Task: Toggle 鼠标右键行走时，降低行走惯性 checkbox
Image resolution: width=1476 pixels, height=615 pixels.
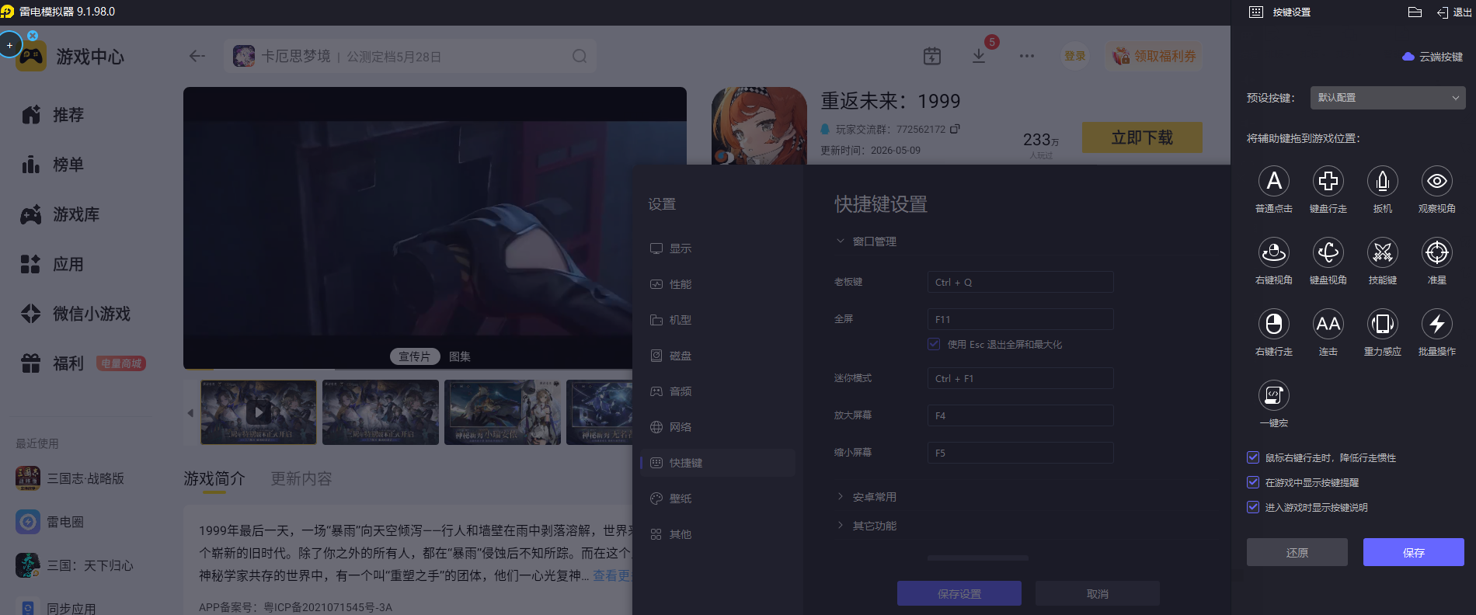Action: (x=1253, y=457)
